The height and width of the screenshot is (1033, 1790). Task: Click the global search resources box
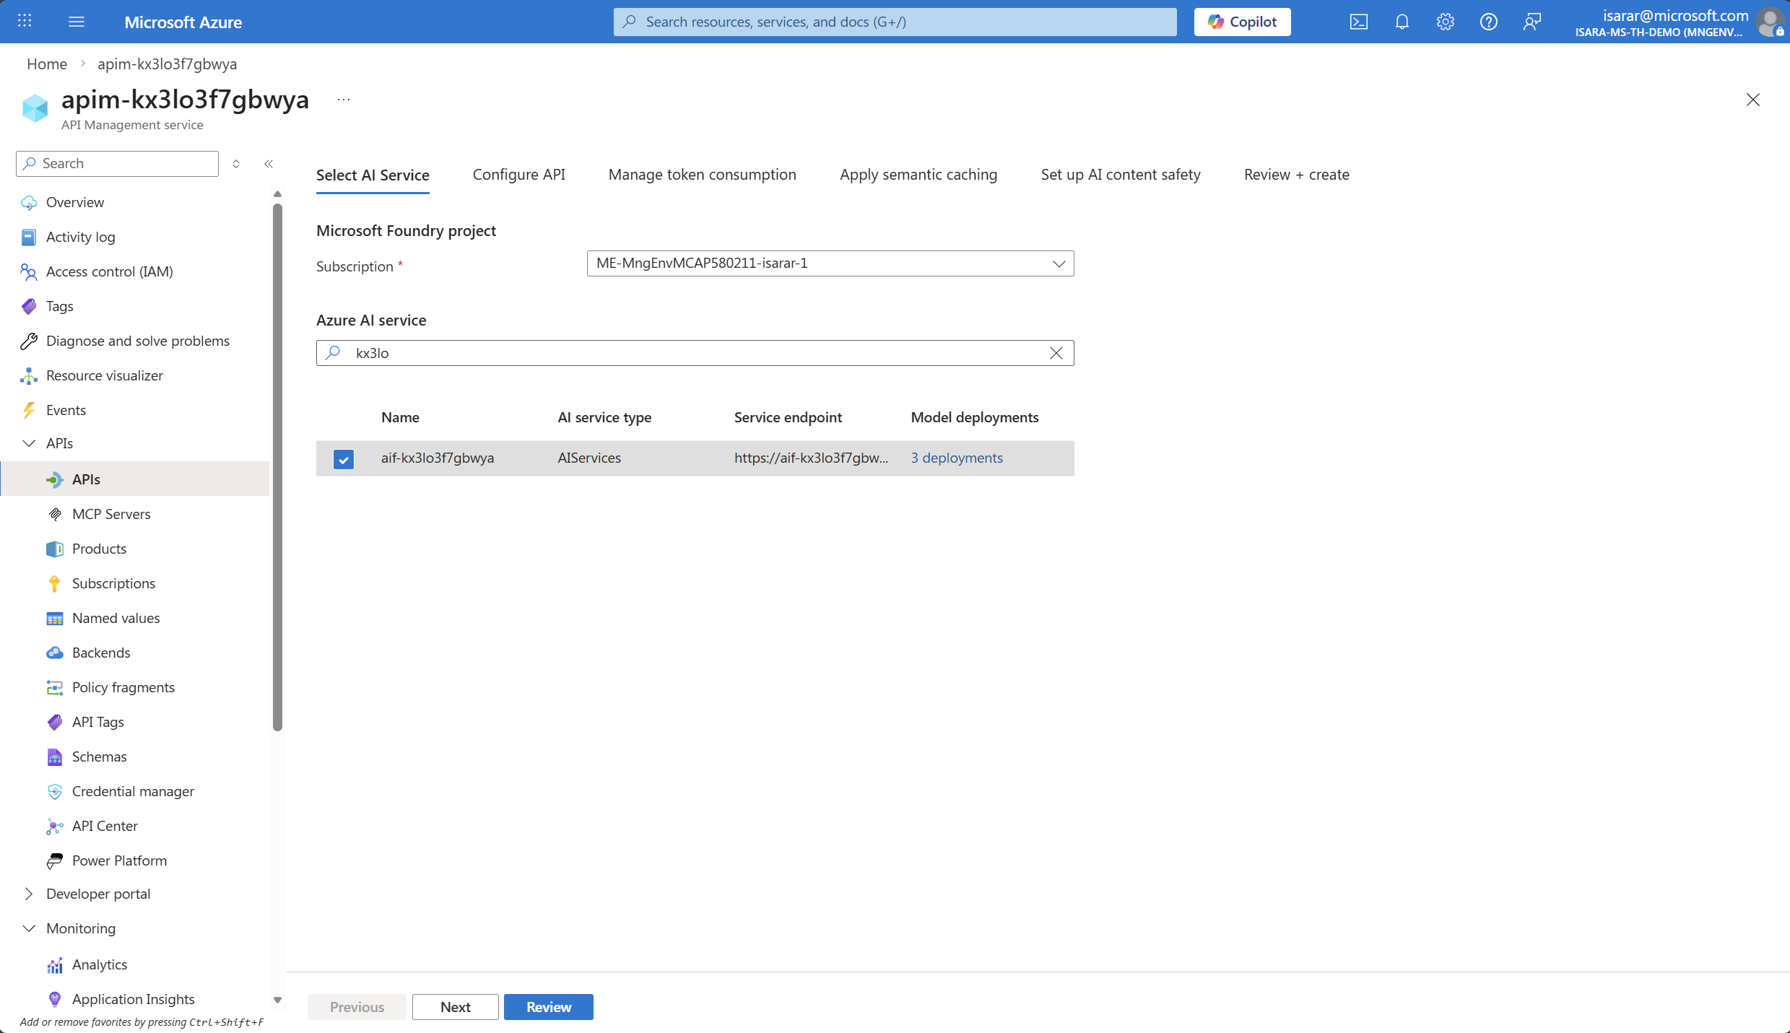coord(895,22)
